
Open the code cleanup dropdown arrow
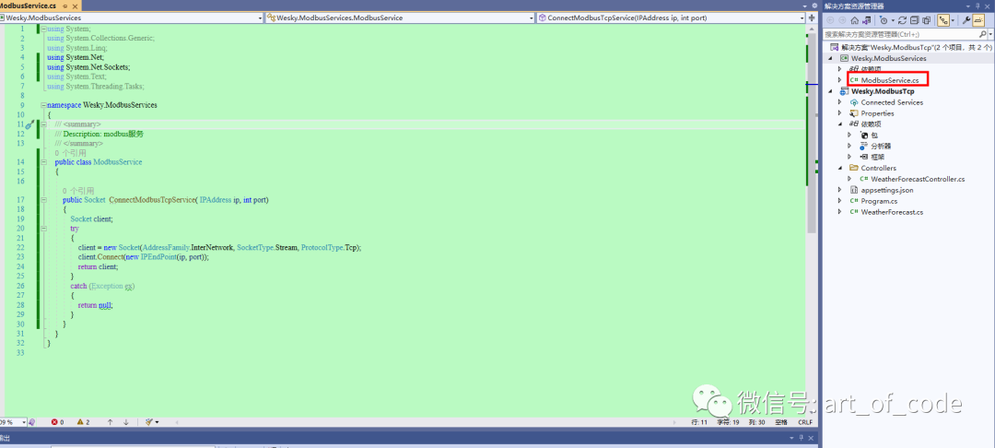157,422
